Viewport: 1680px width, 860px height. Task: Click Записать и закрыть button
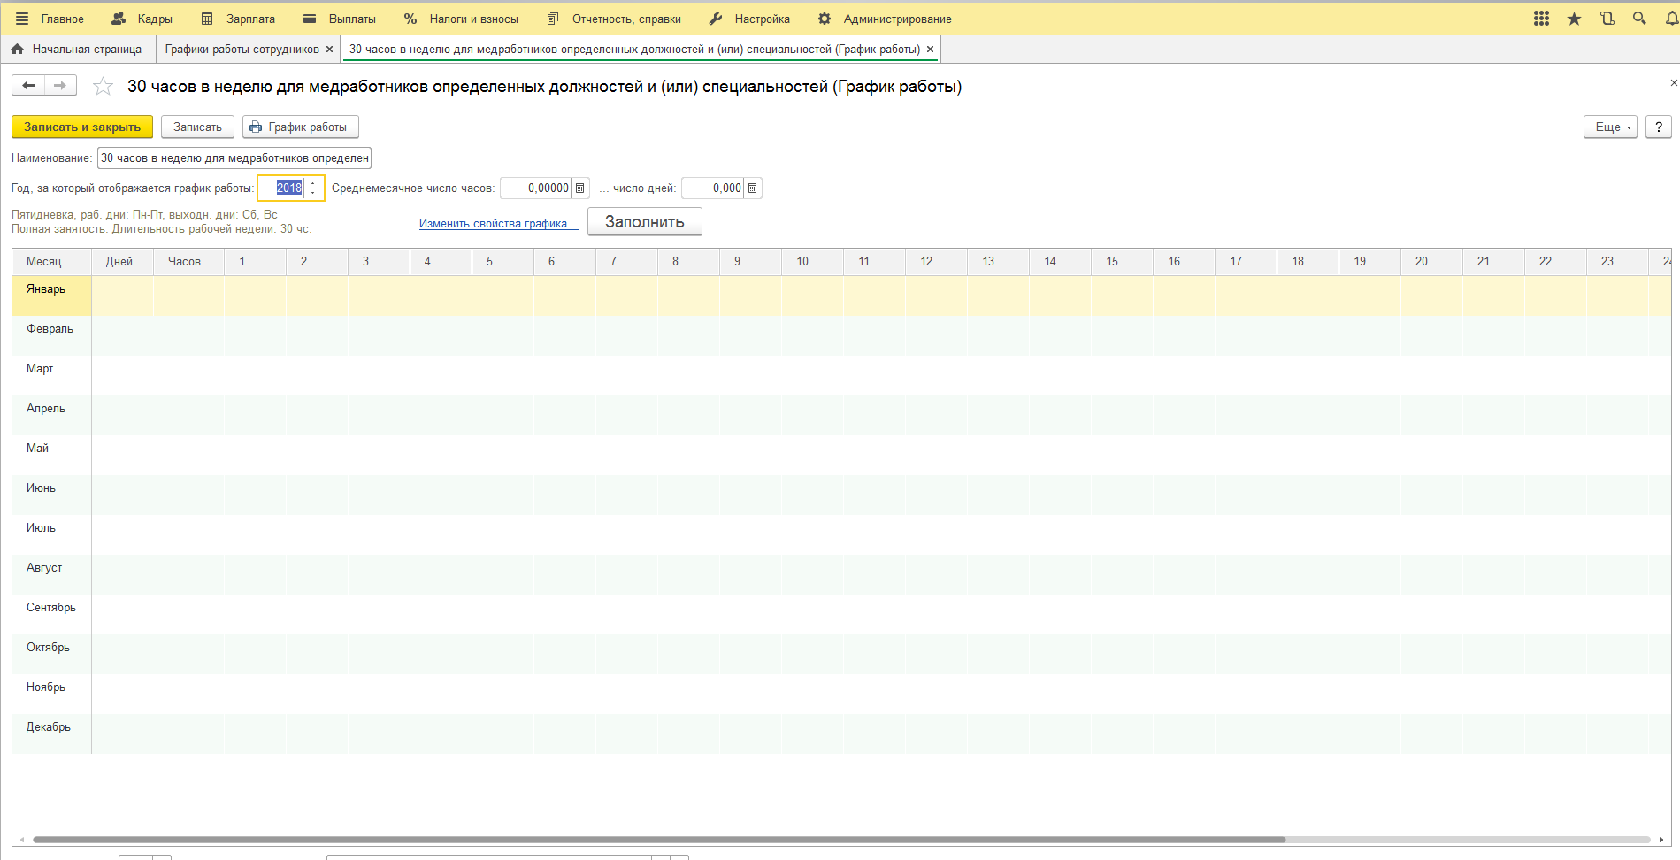tap(82, 127)
